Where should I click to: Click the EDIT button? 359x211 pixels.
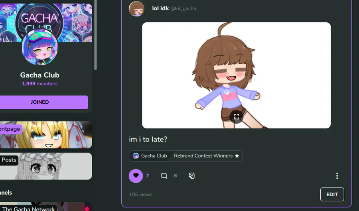332,194
